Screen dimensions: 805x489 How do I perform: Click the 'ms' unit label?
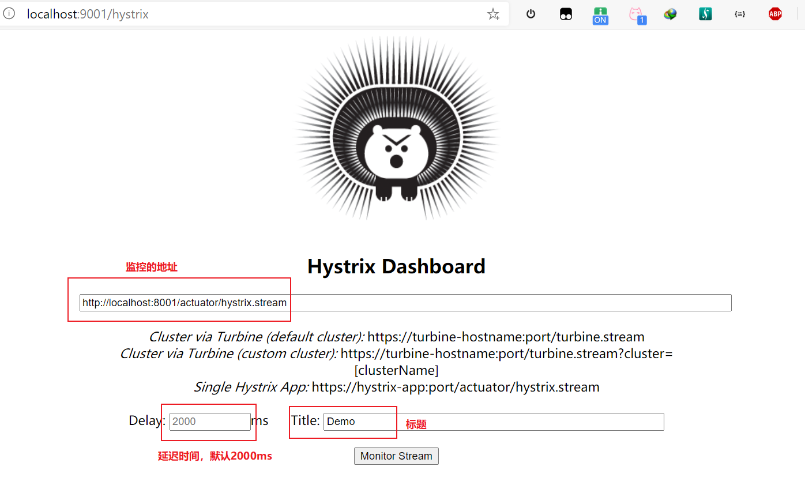260,421
